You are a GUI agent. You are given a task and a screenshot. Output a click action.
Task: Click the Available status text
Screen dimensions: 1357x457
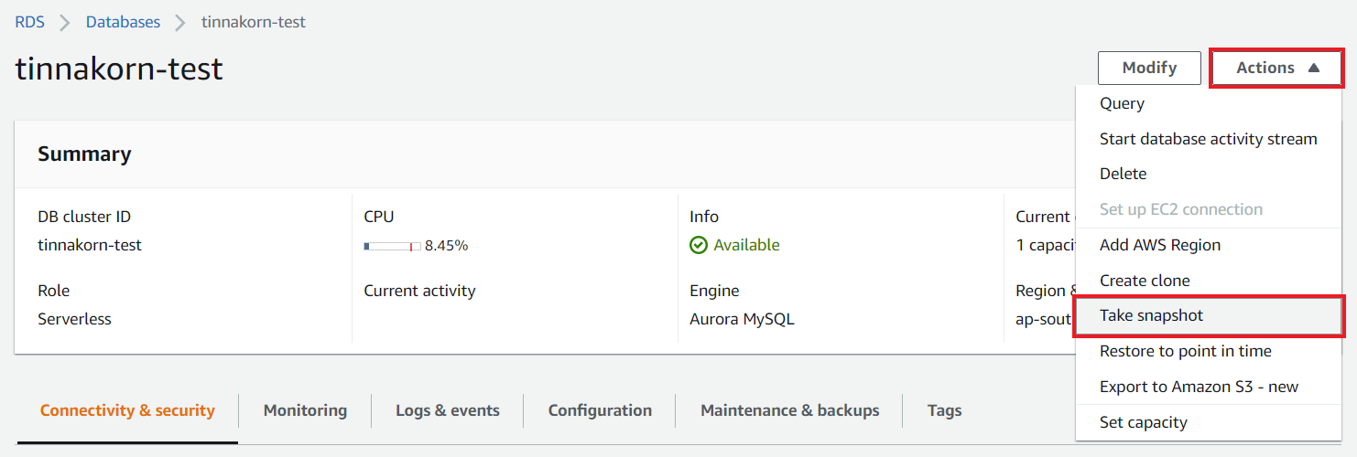click(746, 245)
